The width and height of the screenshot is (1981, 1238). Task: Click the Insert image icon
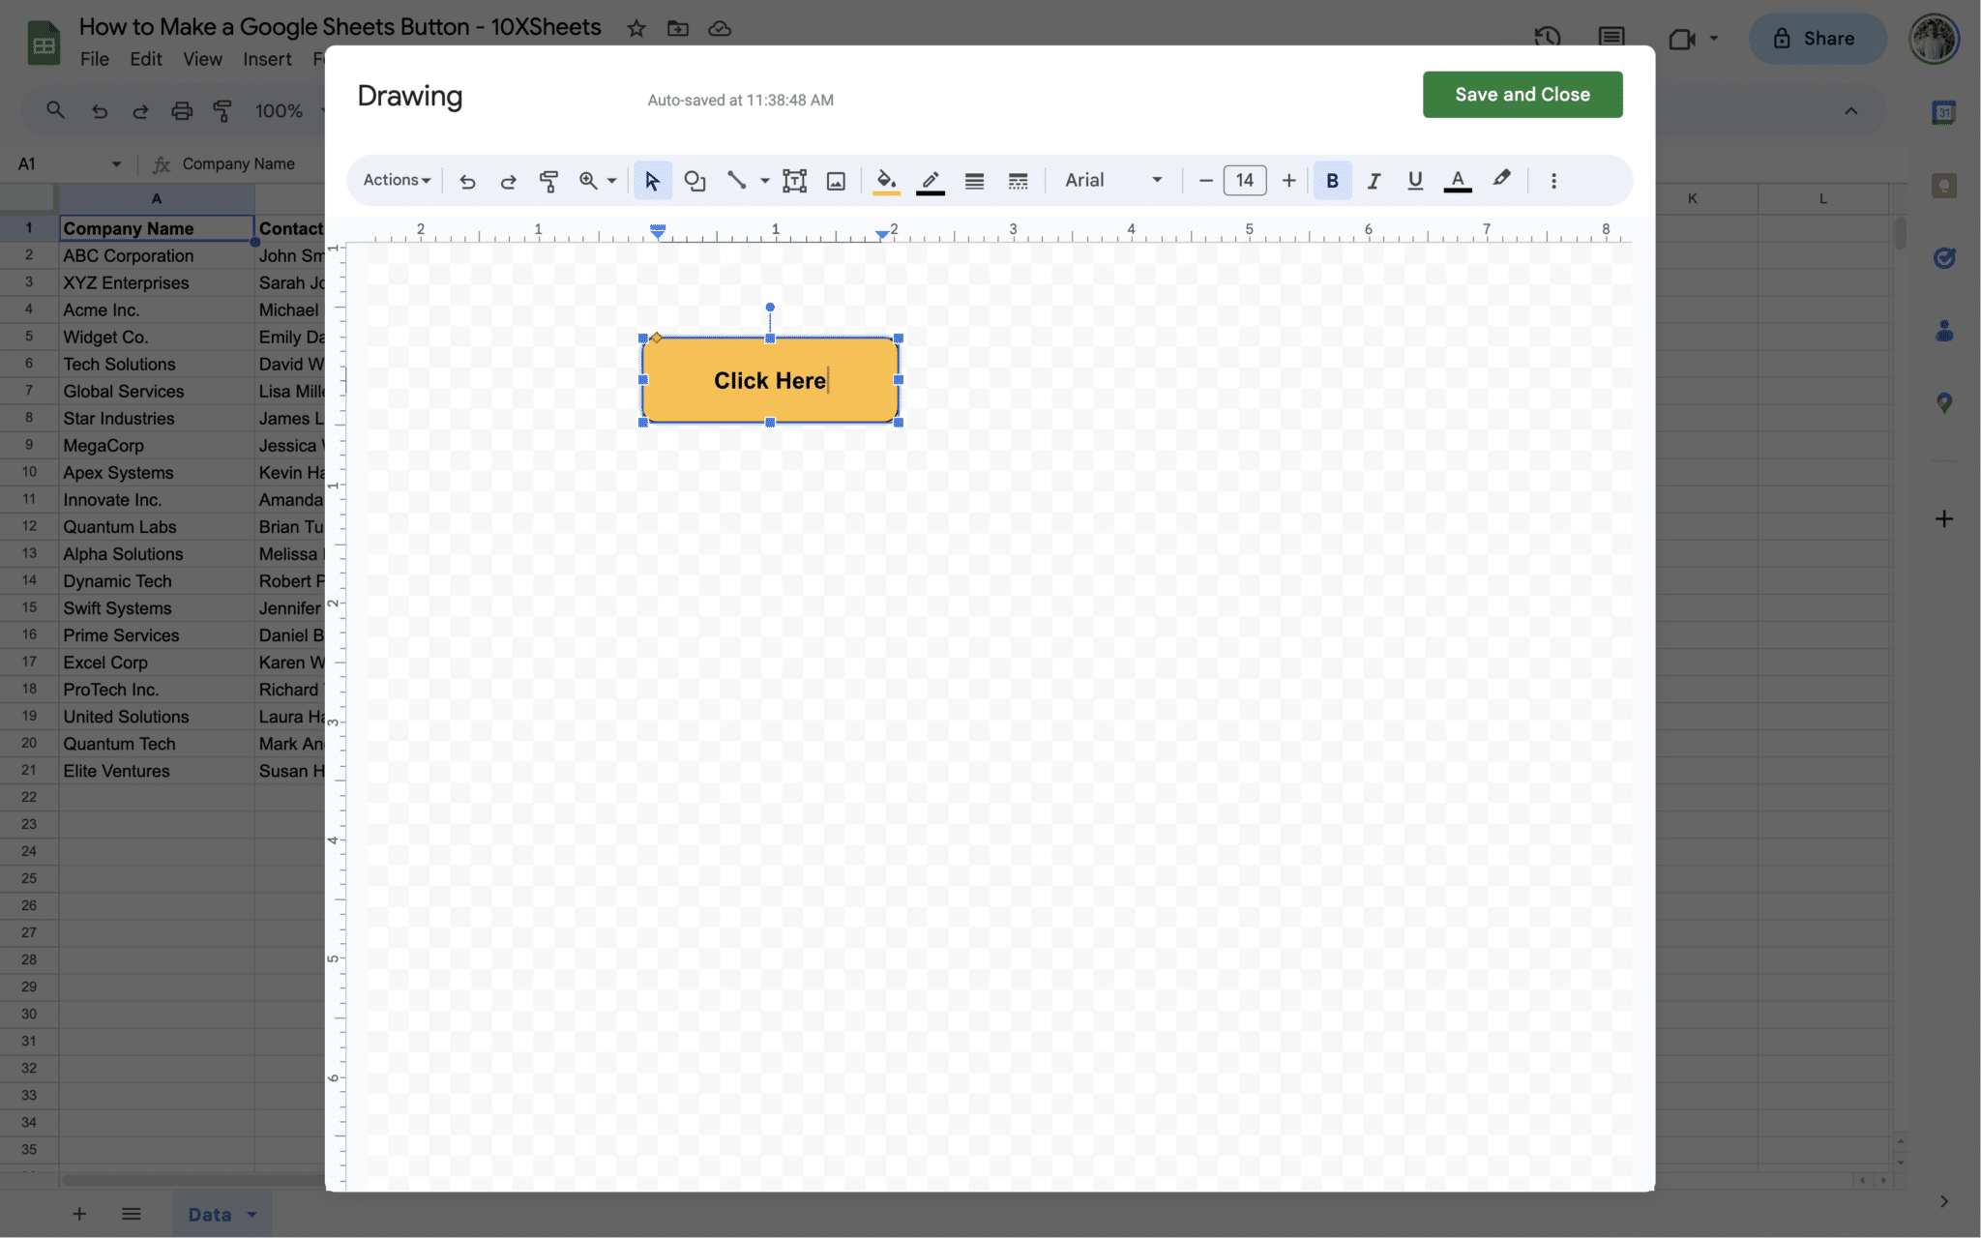coord(836,181)
